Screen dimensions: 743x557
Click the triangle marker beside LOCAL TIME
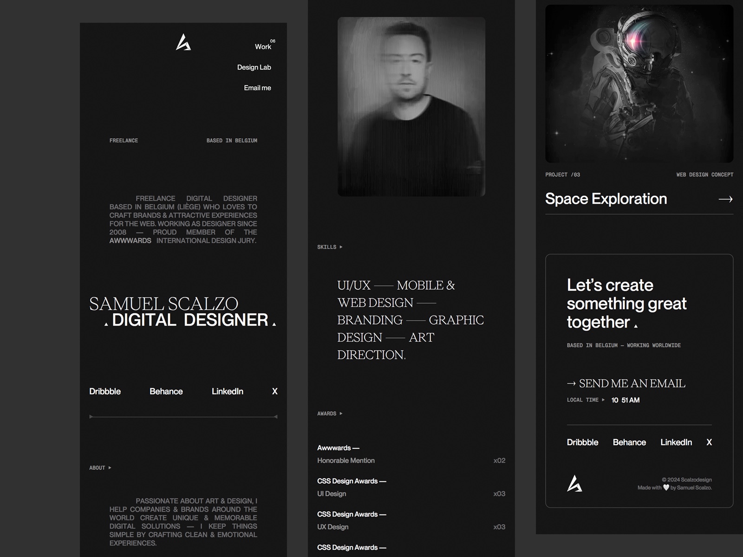[603, 400]
